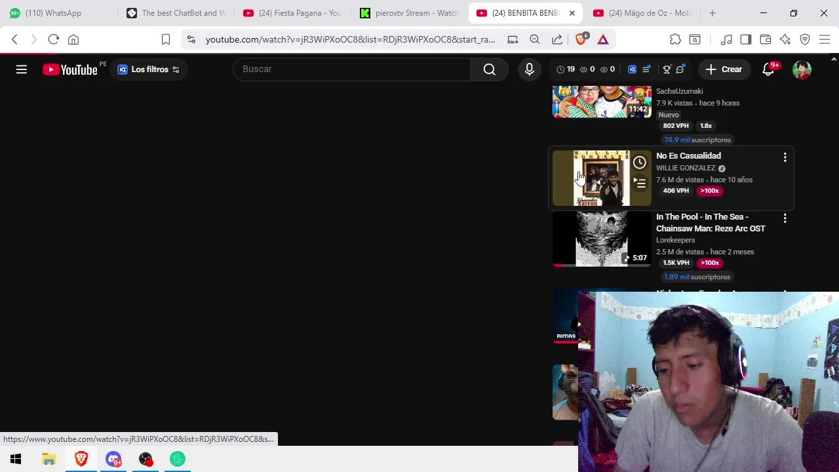Screen dimensions: 839x472
Task: Focus the Buscar search field
Action: [x=353, y=69]
